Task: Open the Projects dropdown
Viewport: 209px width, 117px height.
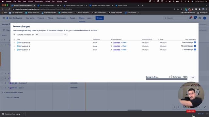Action: [41, 18]
